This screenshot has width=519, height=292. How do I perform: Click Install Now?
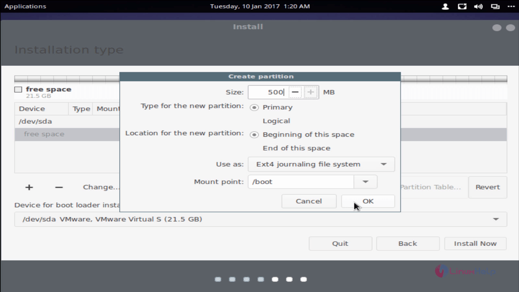pyautogui.click(x=475, y=243)
